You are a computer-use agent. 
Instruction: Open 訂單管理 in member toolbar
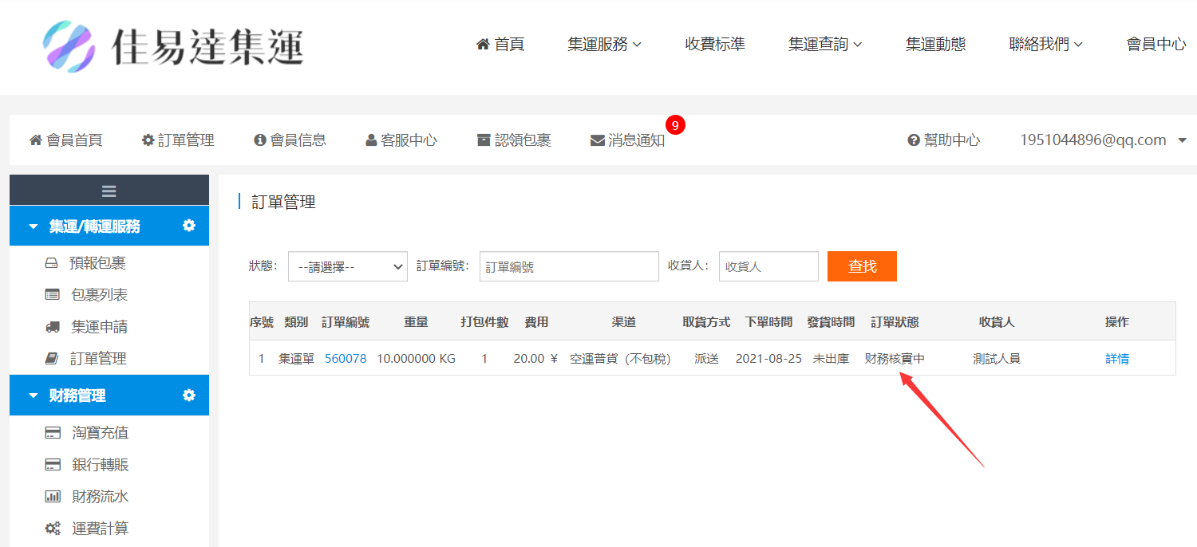coord(178,140)
